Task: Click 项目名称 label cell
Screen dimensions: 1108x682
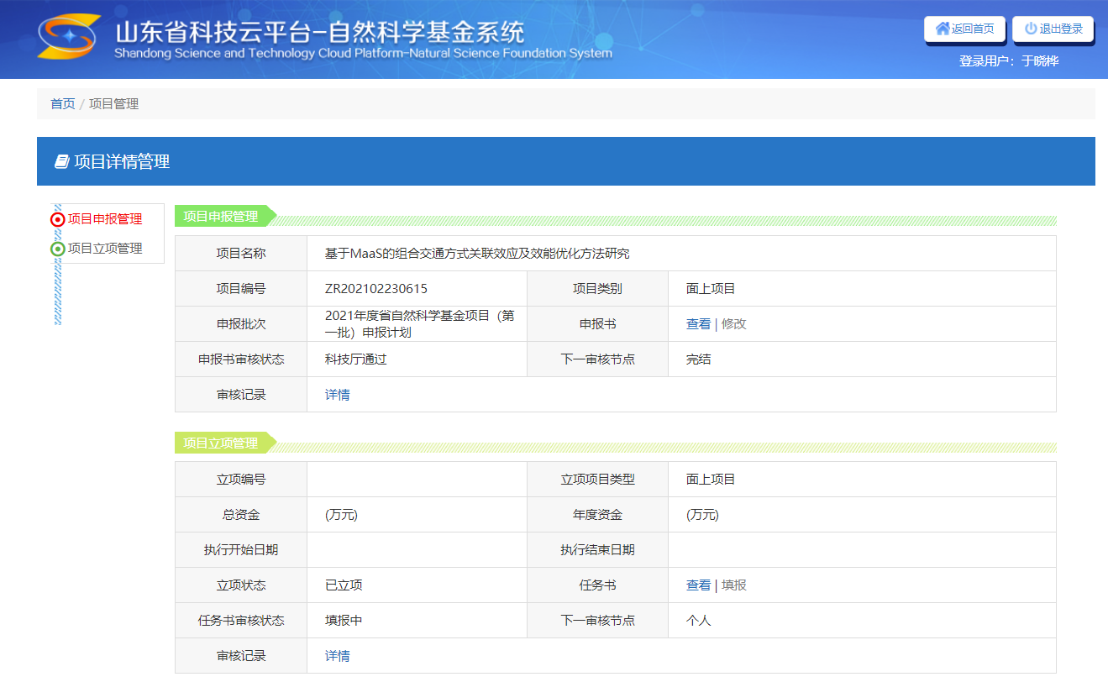Action: point(241,254)
